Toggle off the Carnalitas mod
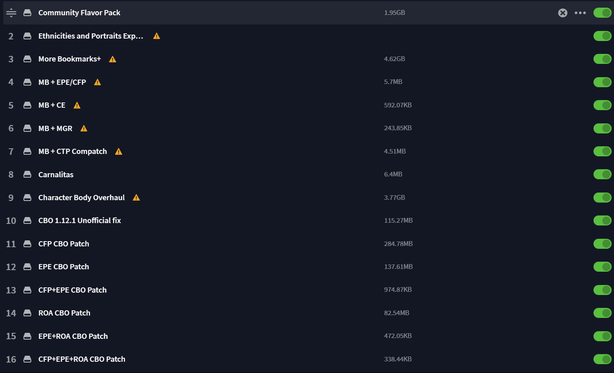The width and height of the screenshot is (614, 373). tap(602, 174)
